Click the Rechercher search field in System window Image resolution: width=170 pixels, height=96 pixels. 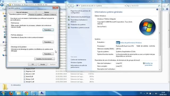point(144,6)
